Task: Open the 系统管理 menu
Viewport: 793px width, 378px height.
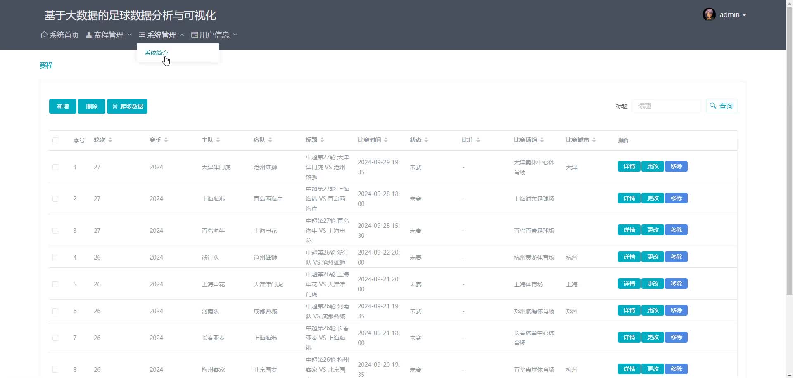Action: click(161, 35)
